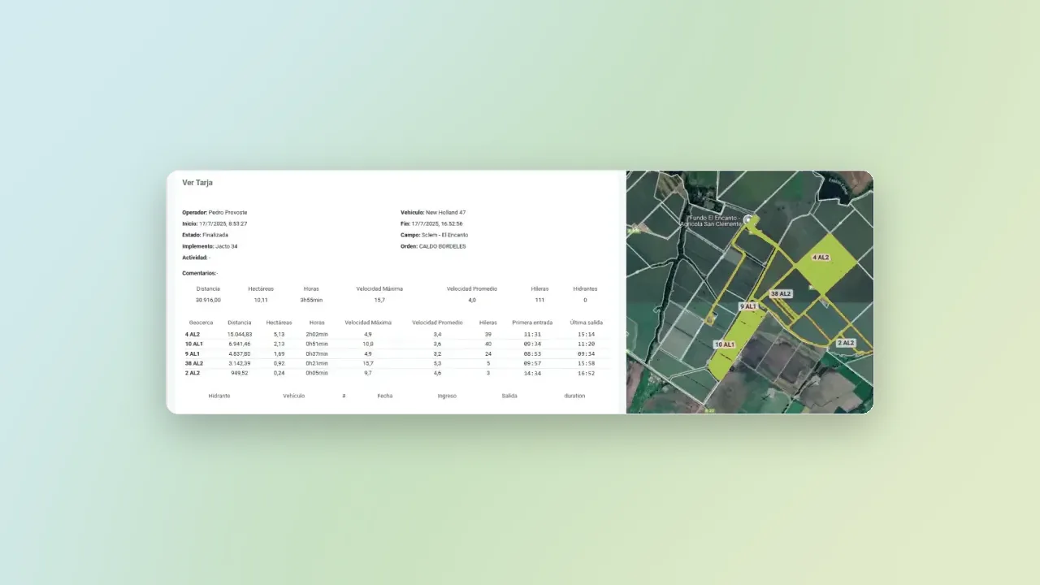Select the Fin date '17/7/2025, 16:52:56'
This screenshot has width=1040, height=585.
[437, 223]
